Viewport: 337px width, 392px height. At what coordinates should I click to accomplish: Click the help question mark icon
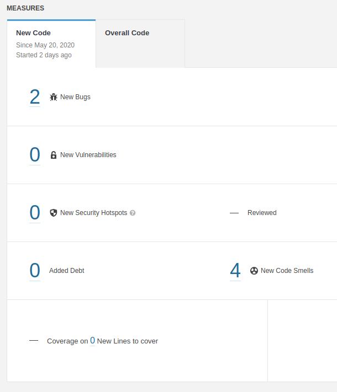(x=133, y=213)
